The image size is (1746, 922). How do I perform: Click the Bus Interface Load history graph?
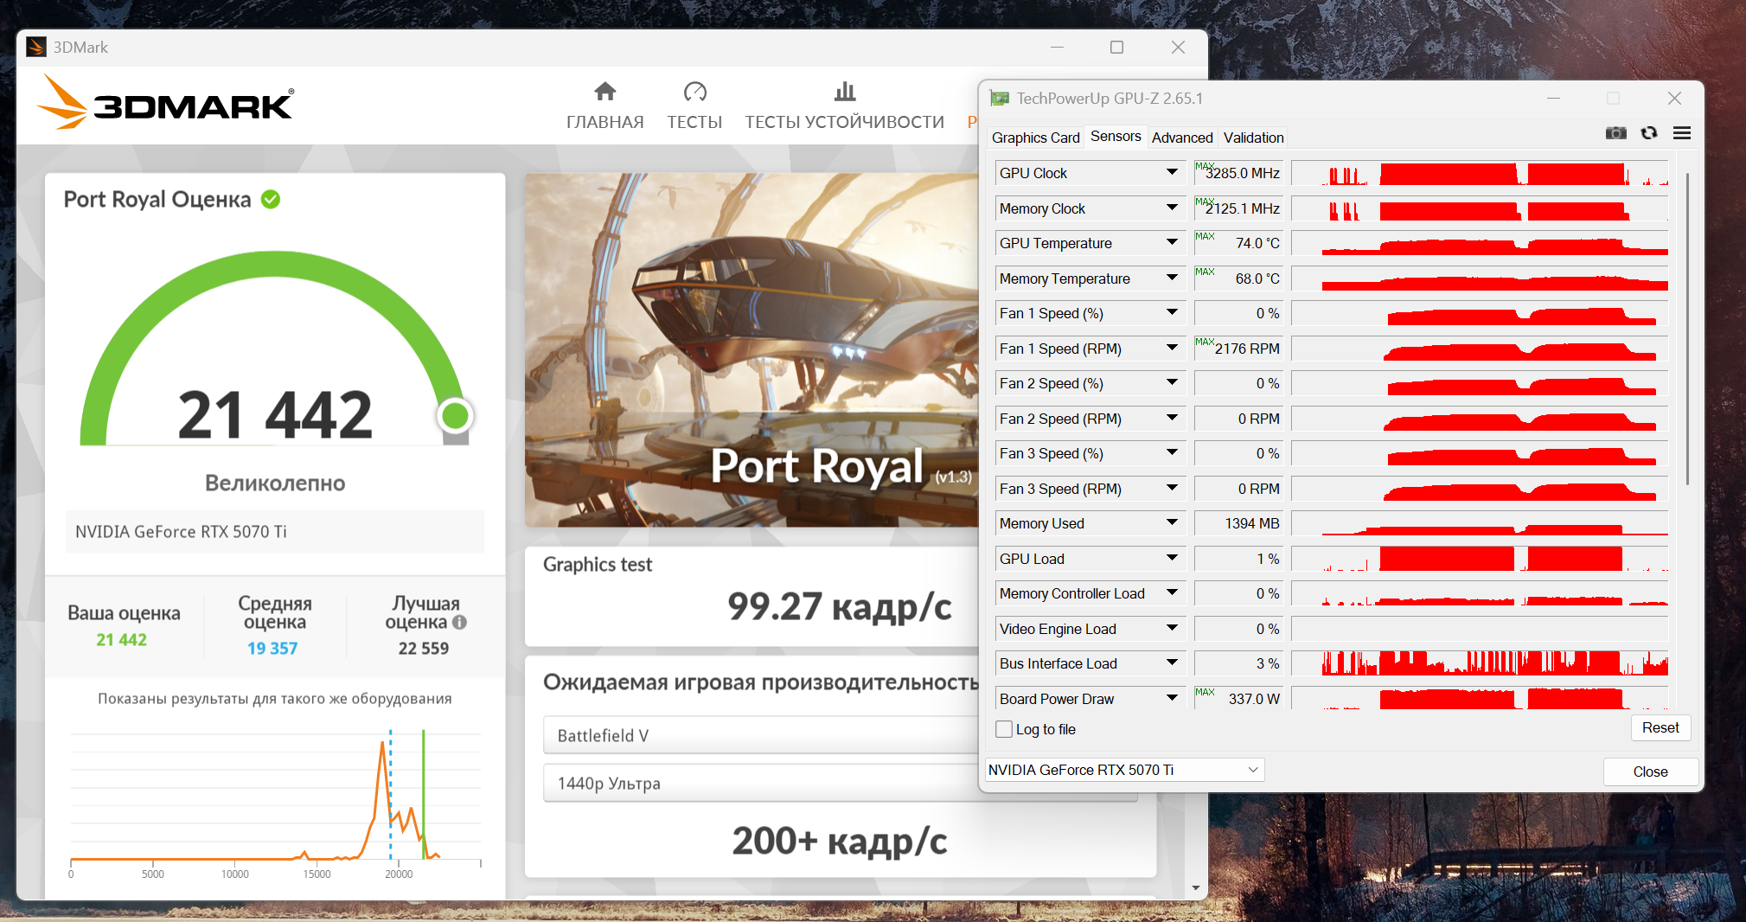pyautogui.click(x=1480, y=663)
